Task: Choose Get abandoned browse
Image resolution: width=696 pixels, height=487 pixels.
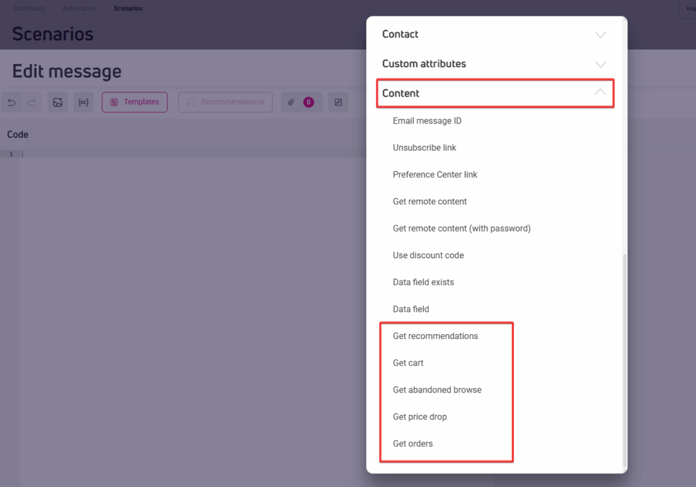Action: 437,390
